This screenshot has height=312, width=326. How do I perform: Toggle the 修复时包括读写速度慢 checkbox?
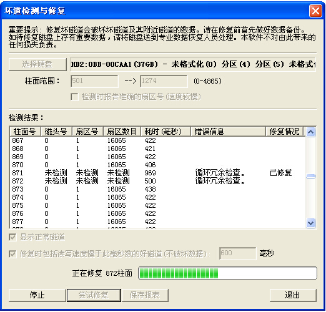click(12, 254)
